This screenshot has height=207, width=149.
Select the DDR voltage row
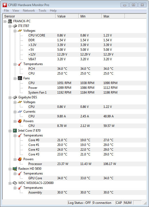pos(87,40)
